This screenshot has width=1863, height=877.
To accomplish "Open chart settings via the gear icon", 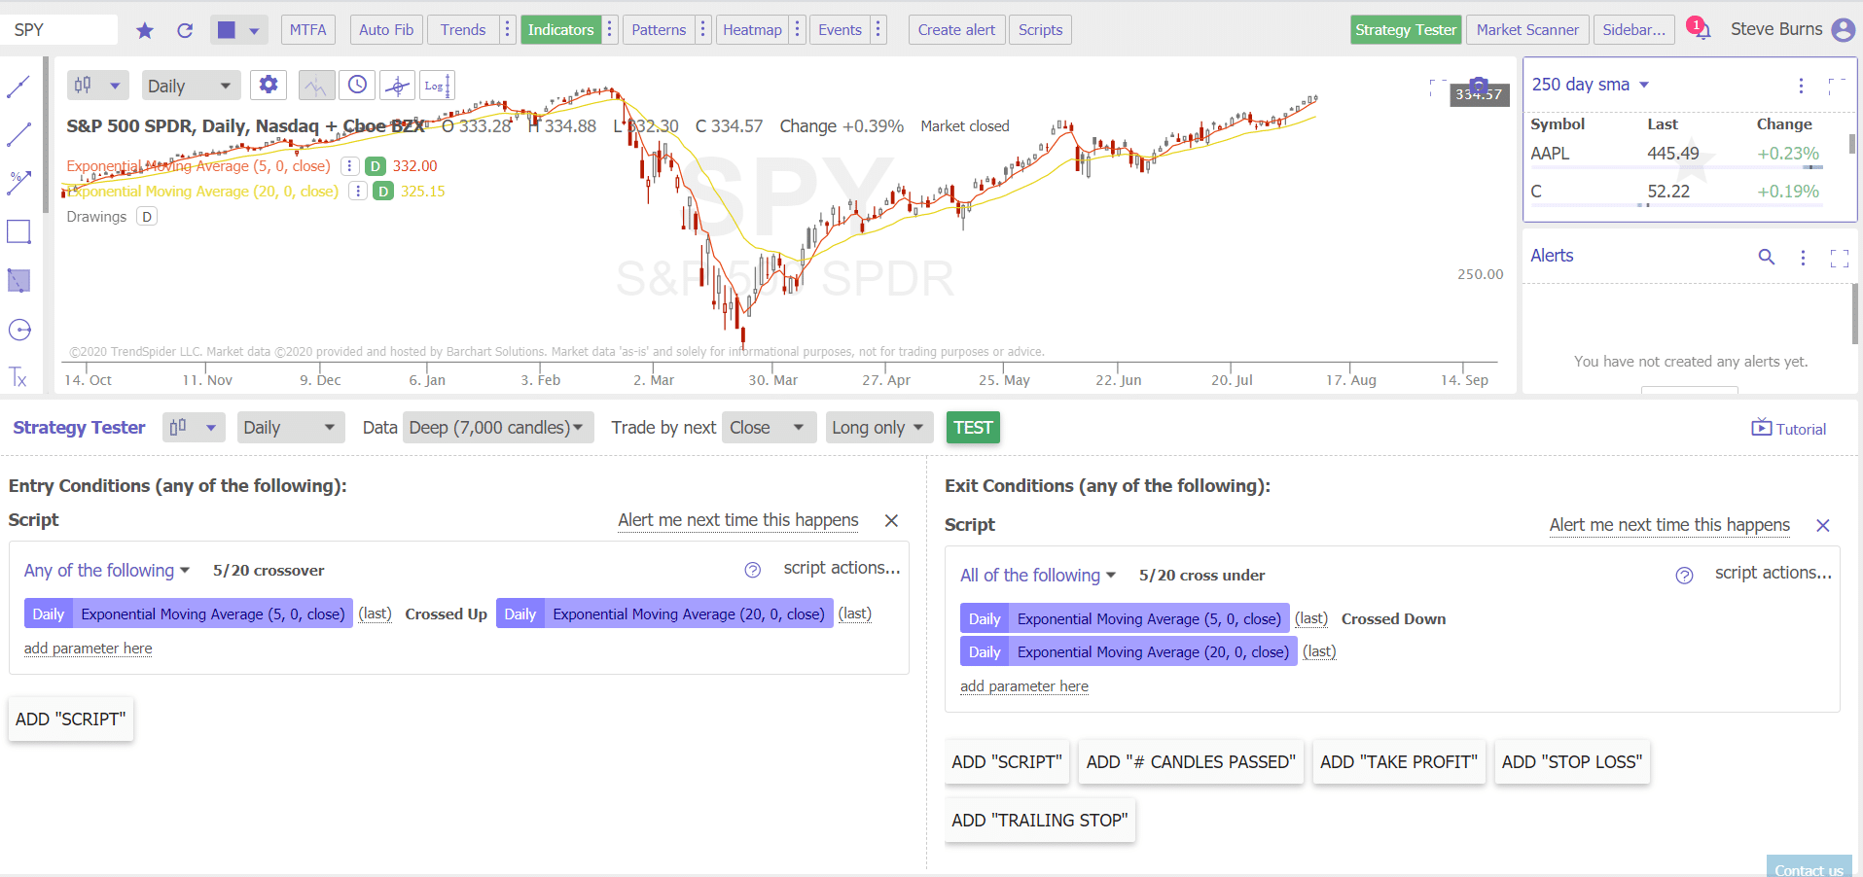I will click(x=268, y=85).
